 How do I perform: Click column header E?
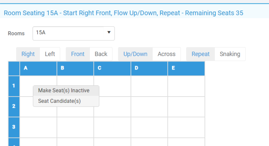(186, 68)
